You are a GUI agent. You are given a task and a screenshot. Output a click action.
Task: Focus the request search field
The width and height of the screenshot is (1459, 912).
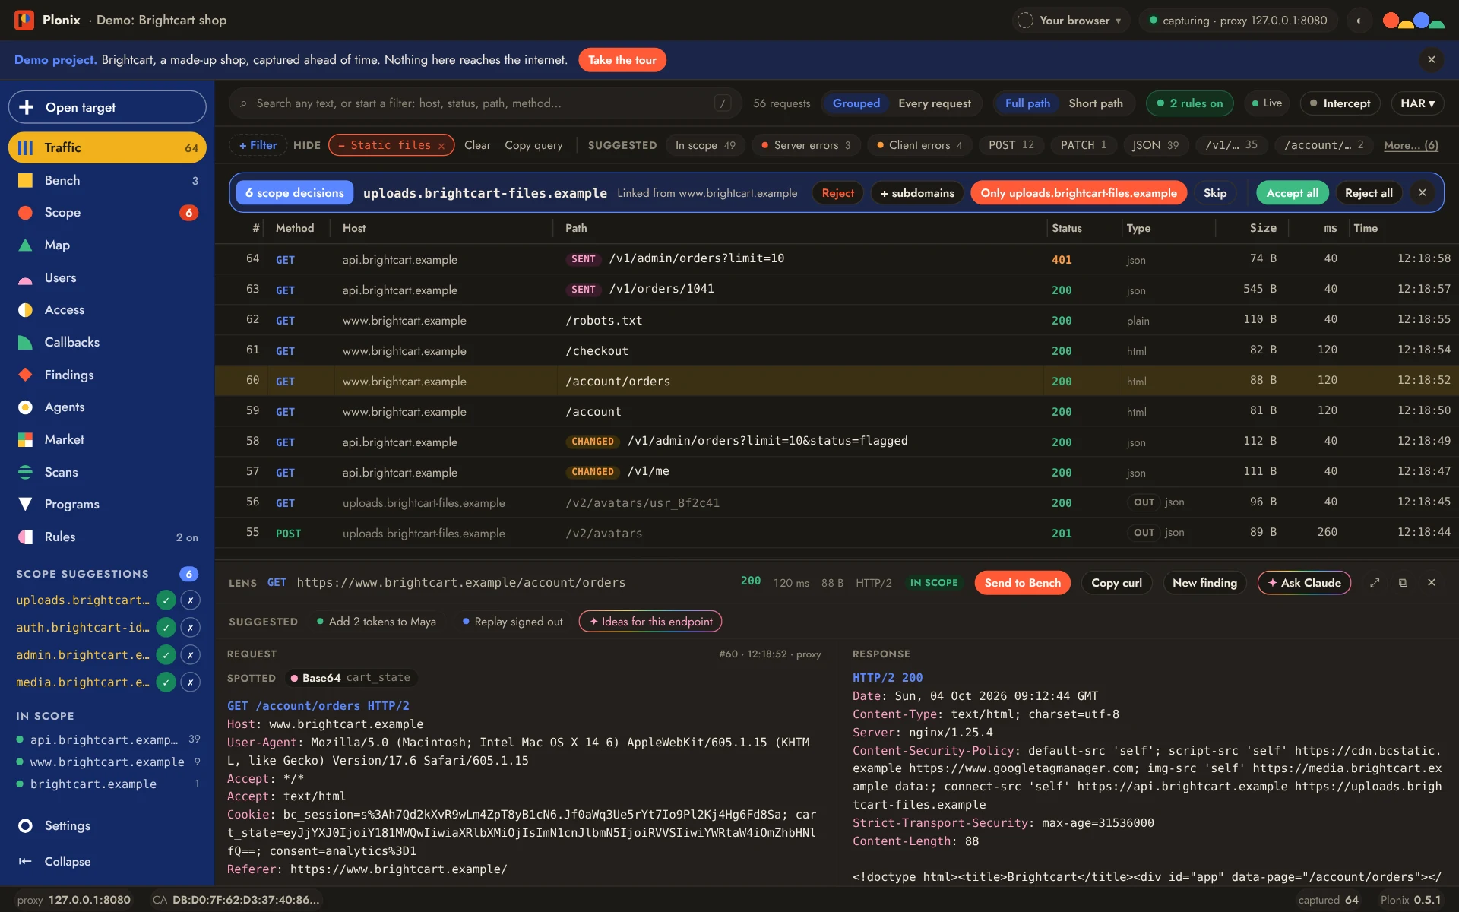coord(484,103)
